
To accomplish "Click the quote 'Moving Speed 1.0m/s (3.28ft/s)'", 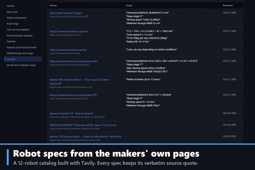I will [x=143, y=20].
